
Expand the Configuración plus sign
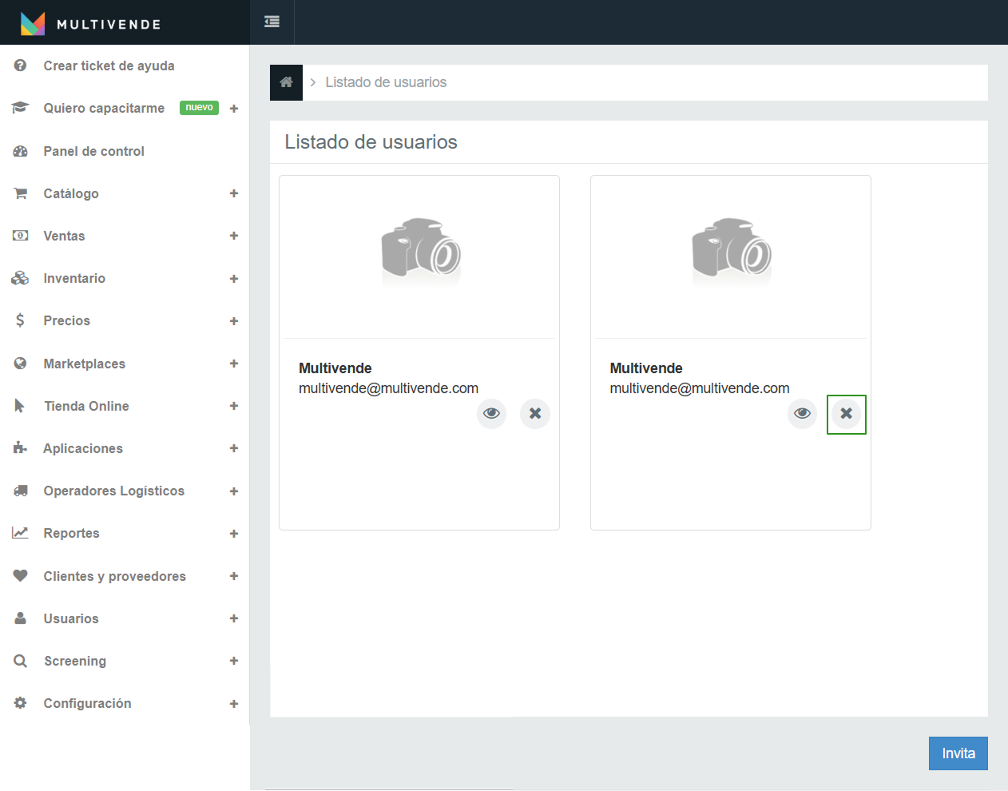pos(234,704)
